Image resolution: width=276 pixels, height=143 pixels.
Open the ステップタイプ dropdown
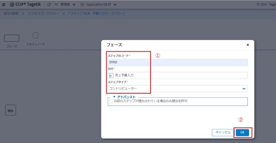click(244, 89)
